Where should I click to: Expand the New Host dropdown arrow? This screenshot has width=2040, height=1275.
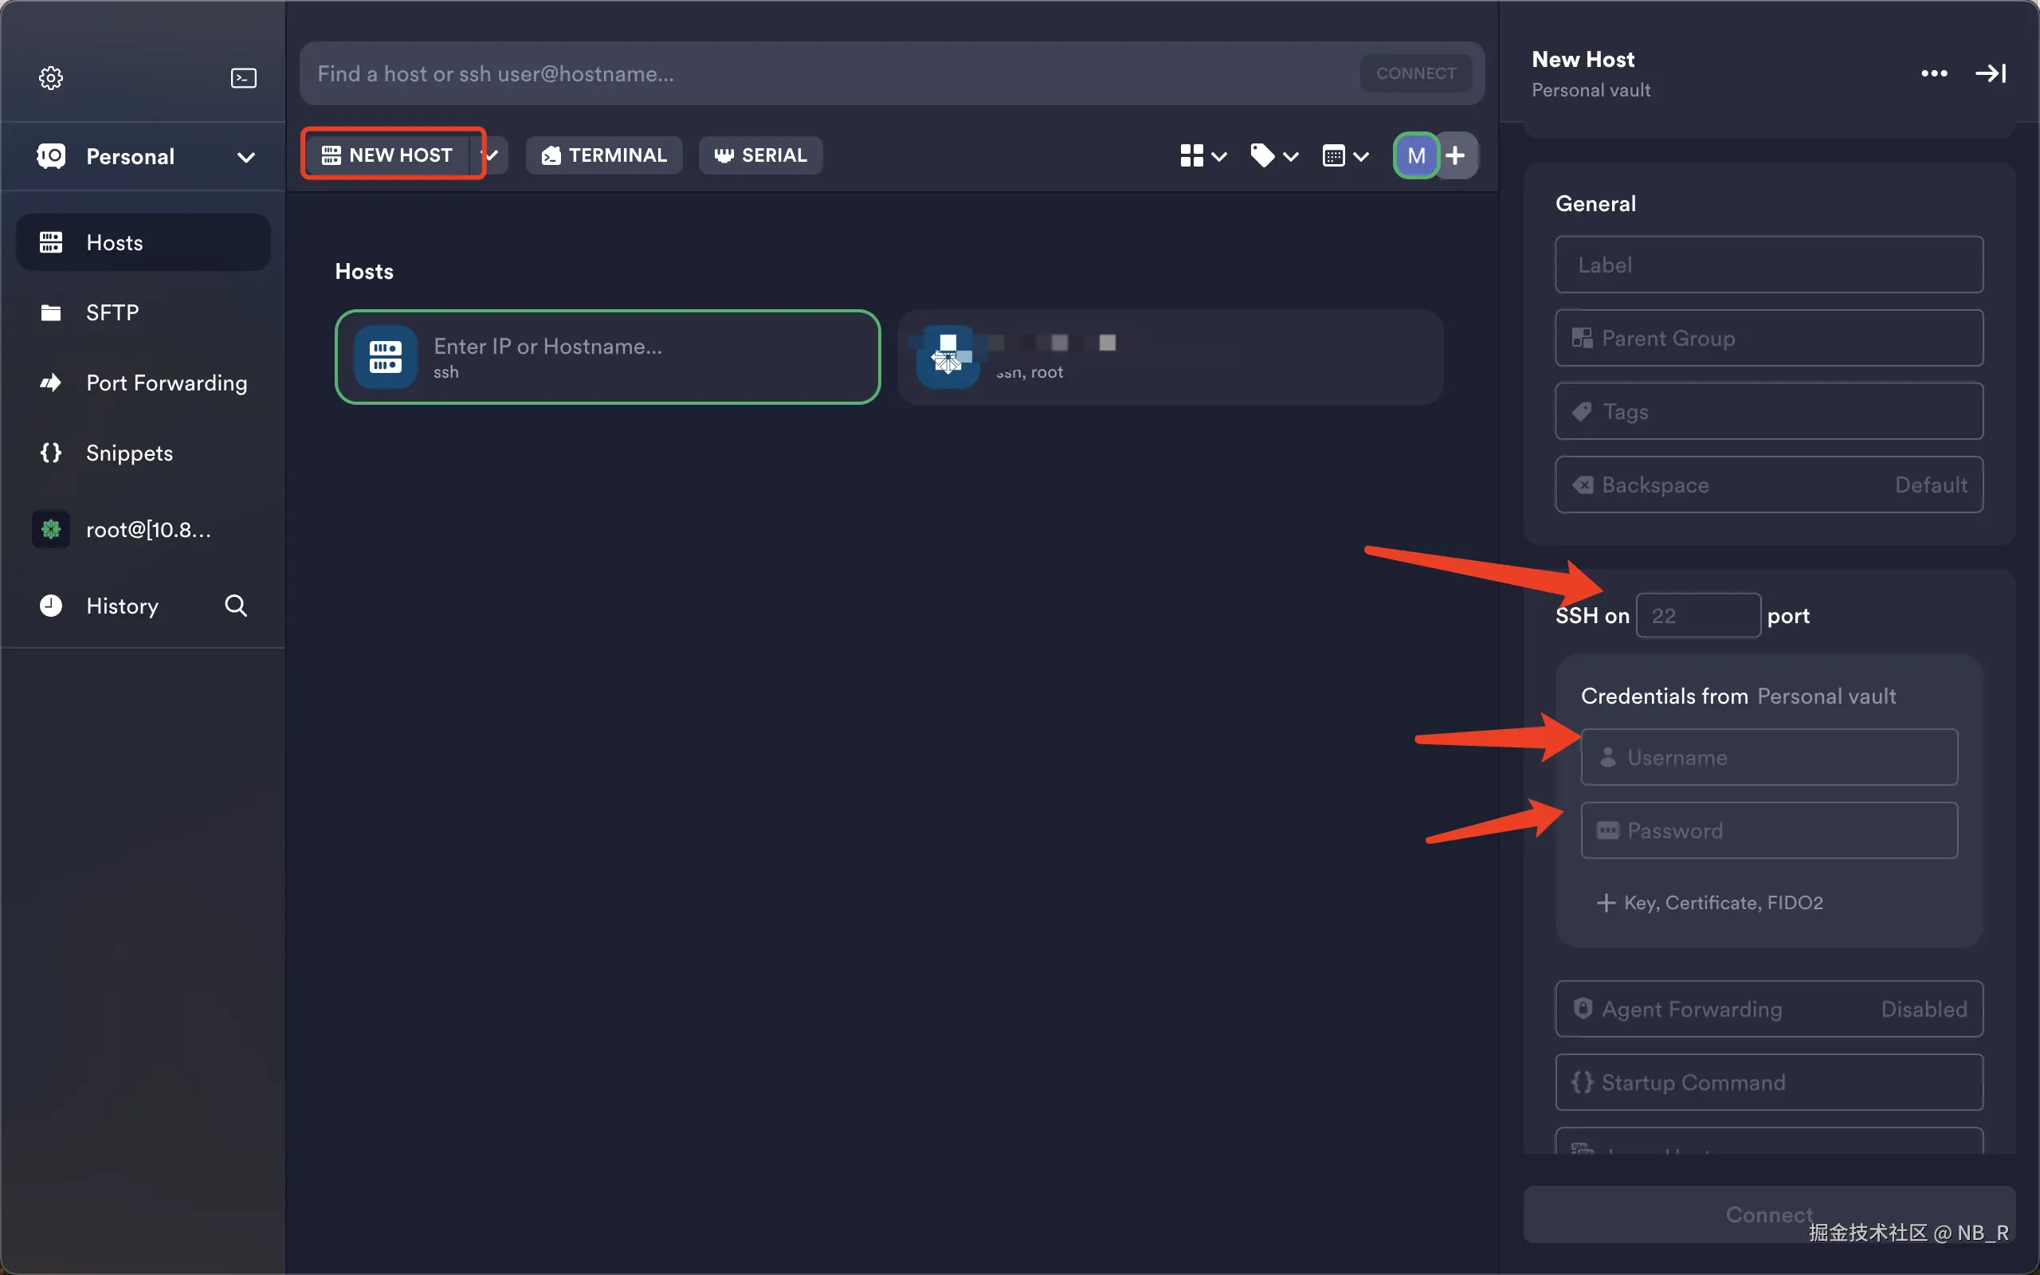(492, 155)
